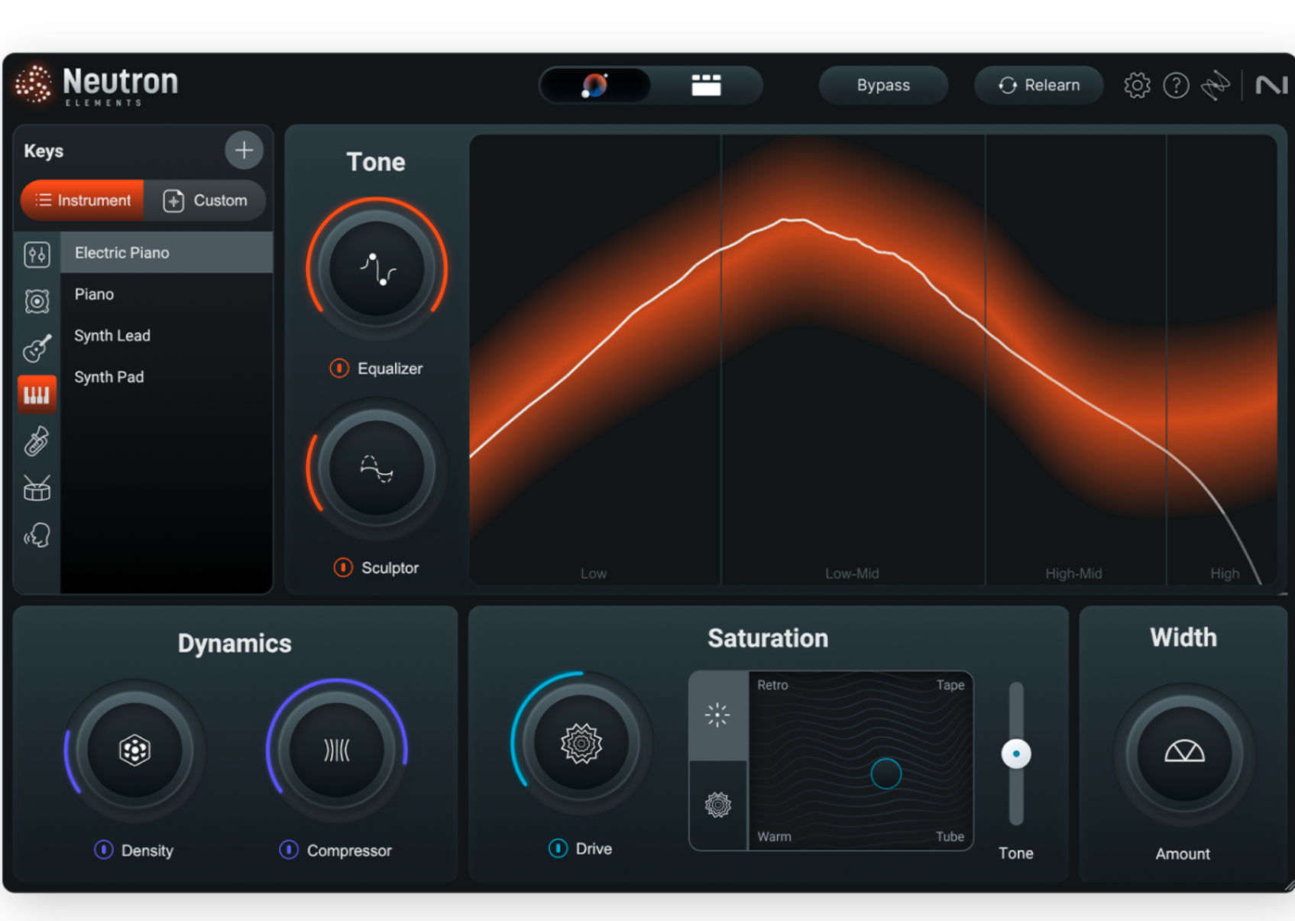Click the Native Instruments NI logo

(1271, 85)
